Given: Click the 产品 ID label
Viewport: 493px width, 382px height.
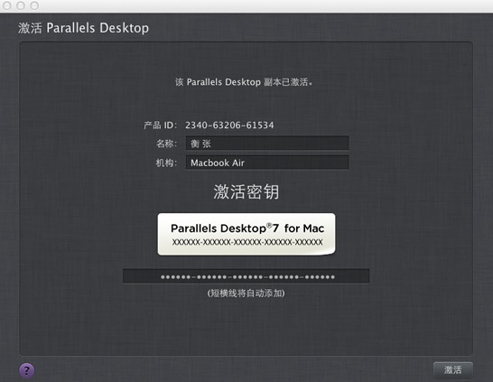Looking at the screenshot, I should click(x=161, y=126).
